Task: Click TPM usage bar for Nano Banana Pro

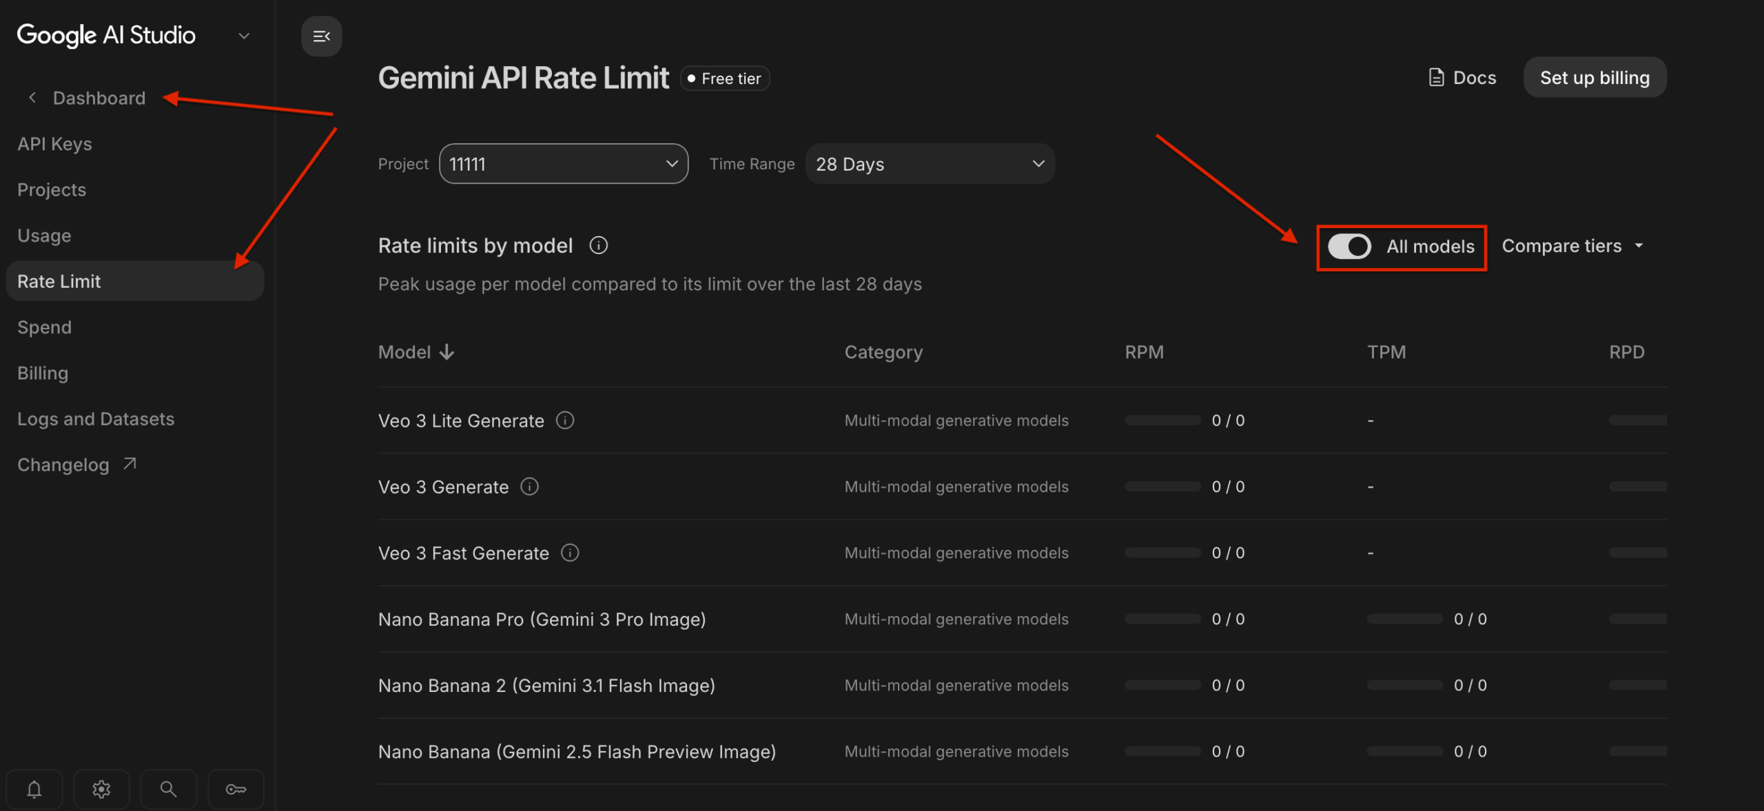Action: pos(1404,620)
